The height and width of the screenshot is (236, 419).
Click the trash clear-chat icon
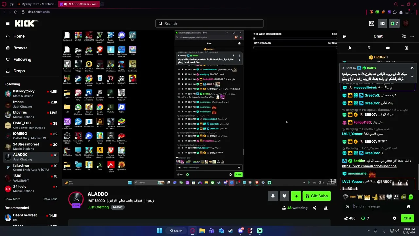(x=369, y=48)
